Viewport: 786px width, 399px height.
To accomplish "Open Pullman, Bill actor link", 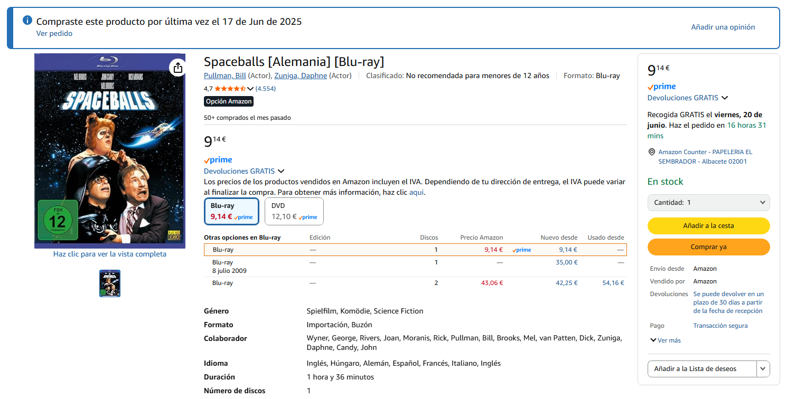I will click(x=225, y=75).
